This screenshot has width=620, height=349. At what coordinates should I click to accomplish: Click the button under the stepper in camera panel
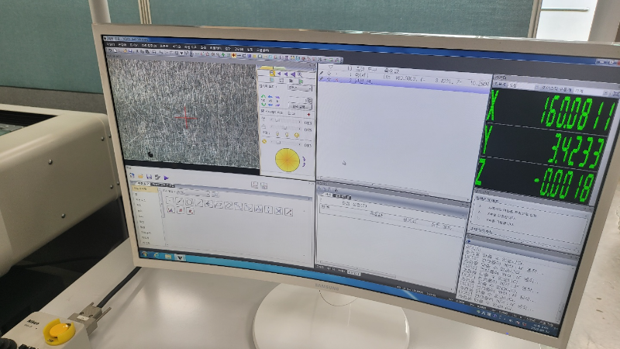(300, 107)
